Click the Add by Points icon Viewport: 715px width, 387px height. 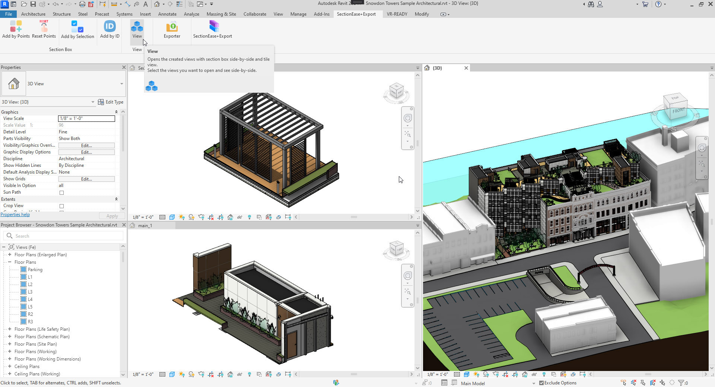click(16, 29)
